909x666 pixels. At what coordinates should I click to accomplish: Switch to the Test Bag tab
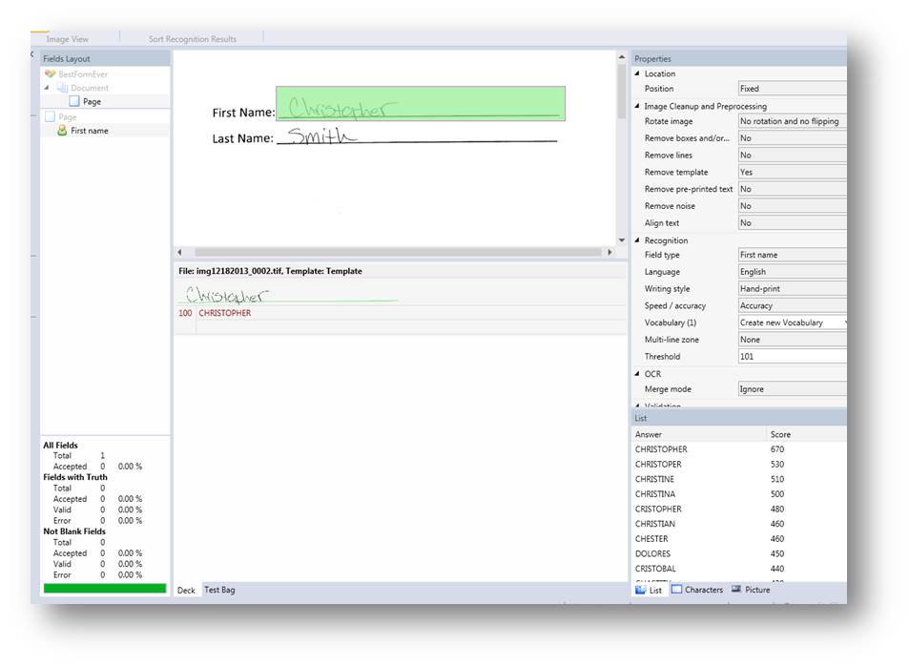pos(219,590)
